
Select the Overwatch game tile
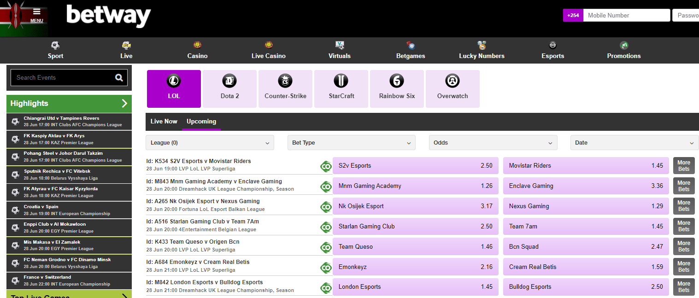click(452, 88)
